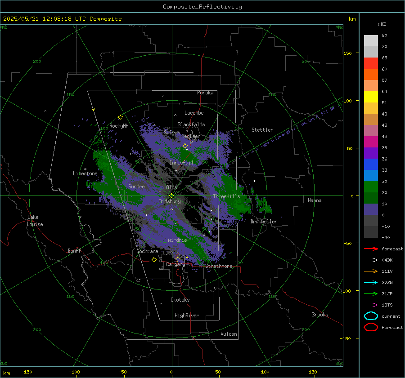The image size is (405, 378).
Task: Click the 04DK legend label
Action: (x=387, y=260)
